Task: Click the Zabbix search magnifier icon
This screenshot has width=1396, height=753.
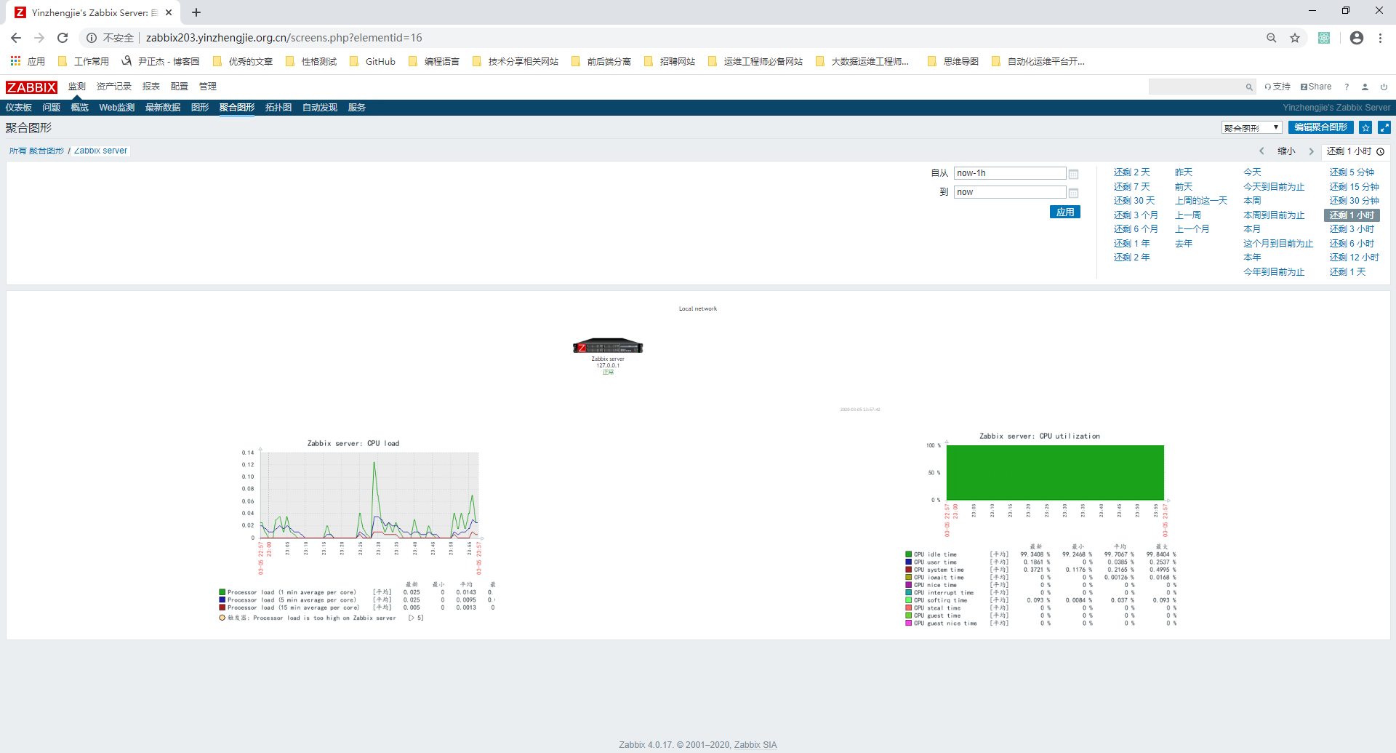Action: 1249,87
